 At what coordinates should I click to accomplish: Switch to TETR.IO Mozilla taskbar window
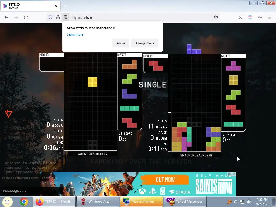54,202
